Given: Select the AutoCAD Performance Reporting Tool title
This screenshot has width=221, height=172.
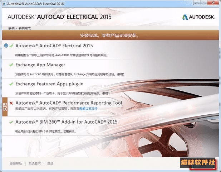Looking at the screenshot, I should [x=69, y=103].
